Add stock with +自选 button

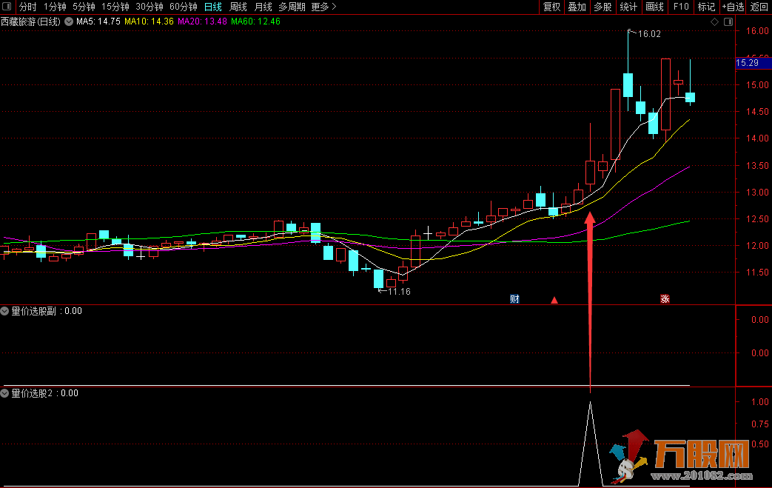point(733,7)
